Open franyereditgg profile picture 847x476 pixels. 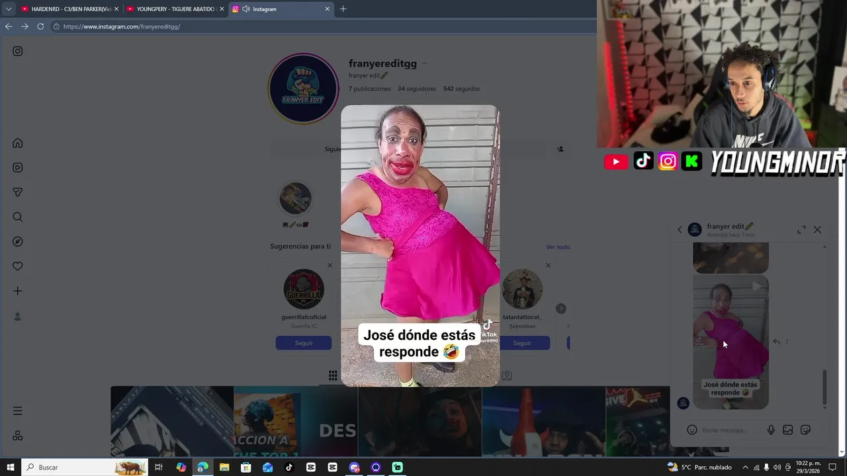303,89
